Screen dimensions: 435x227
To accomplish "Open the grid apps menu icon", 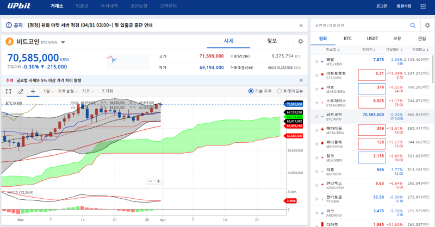I will coord(423,6).
